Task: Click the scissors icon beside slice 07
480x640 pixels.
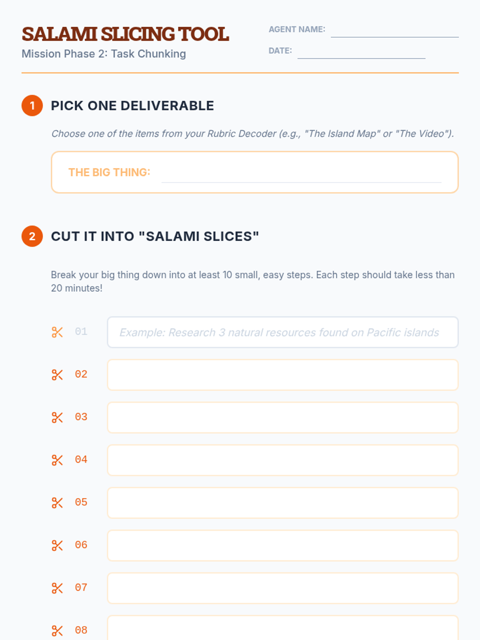Action: (57, 588)
